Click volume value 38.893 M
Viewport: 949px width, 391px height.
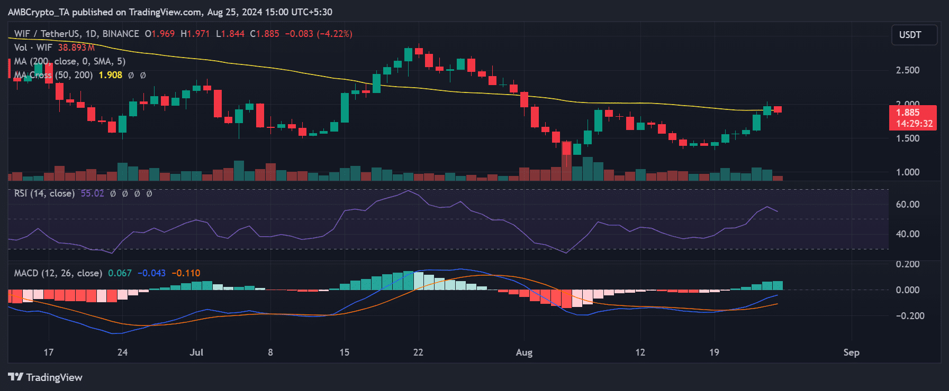point(76,48)
